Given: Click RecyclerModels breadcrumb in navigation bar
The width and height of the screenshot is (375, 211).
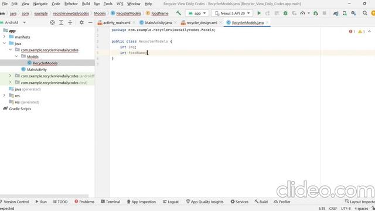Looking at the screenshot, I should pyautogui.click(x=126, y=13).
